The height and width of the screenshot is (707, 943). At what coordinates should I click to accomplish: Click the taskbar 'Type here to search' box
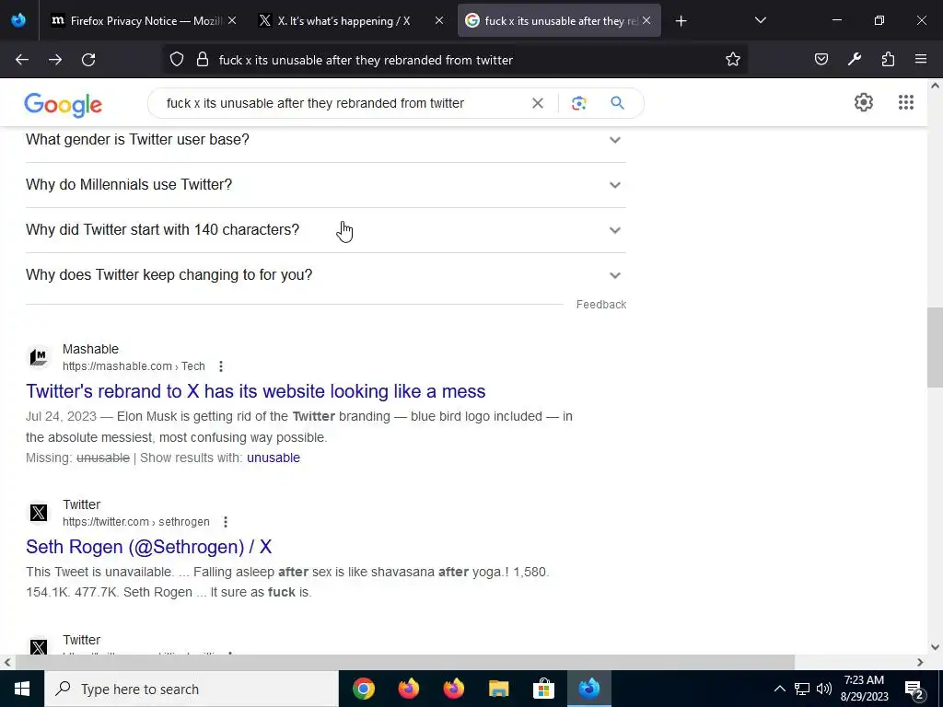[192, 689]
